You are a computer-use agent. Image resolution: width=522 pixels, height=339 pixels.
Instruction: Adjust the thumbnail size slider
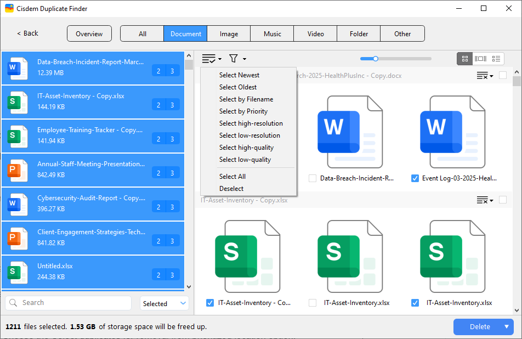click(376, 59)
